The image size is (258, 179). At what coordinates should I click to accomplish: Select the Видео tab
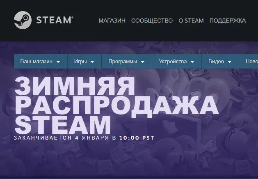[x=220, y=62]
